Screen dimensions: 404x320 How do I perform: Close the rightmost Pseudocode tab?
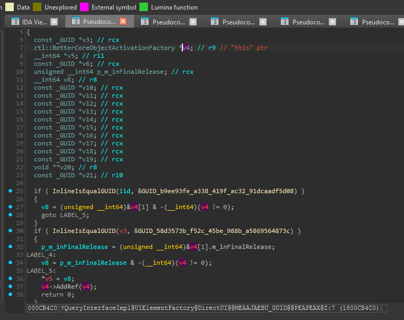pyautogui.click(x=401, y=22)
